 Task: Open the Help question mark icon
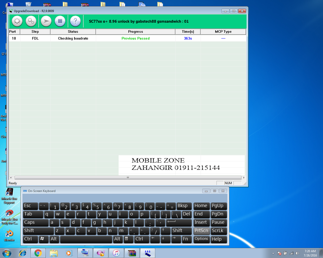click(75, 21)
